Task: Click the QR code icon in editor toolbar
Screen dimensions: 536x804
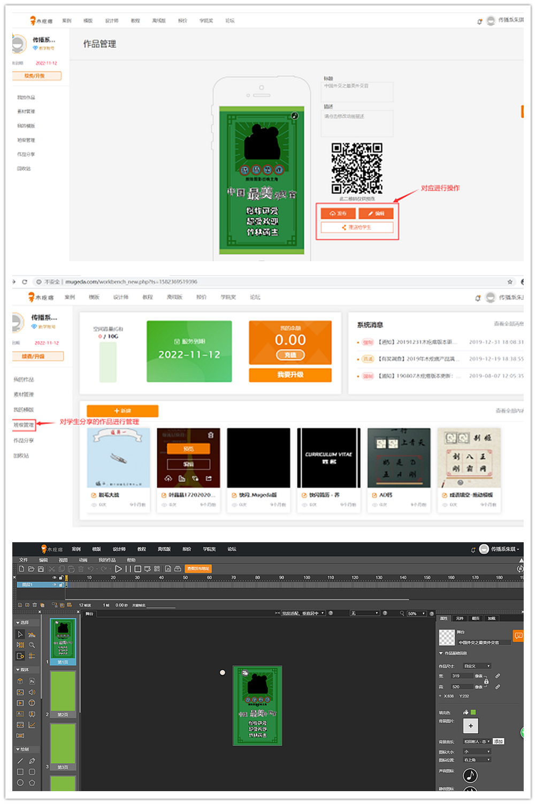Action: [157, 569]
